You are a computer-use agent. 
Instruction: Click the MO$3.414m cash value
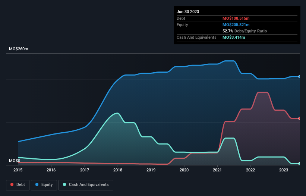[234, 37]
